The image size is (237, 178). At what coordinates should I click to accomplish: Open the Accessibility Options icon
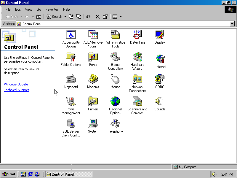[71, 35]
